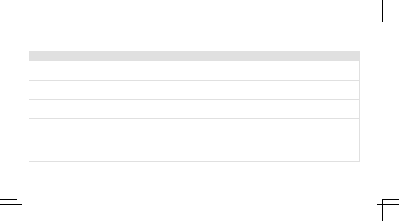Select the third row's left cell
The width and height of the screenshot is (399, 221).
pos(84,85)
